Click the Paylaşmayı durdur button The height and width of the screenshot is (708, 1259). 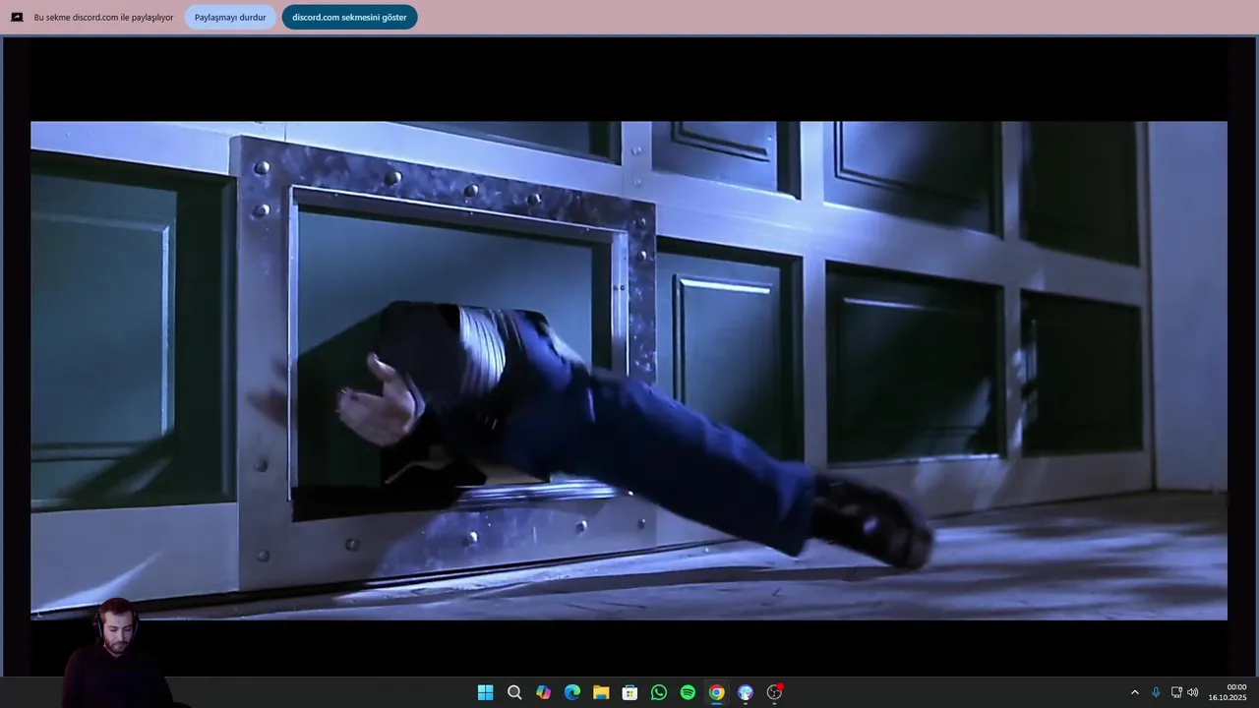230,17
